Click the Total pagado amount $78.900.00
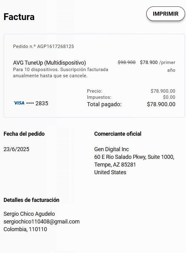This screenshot has height=253, width=186. (161, 104)
